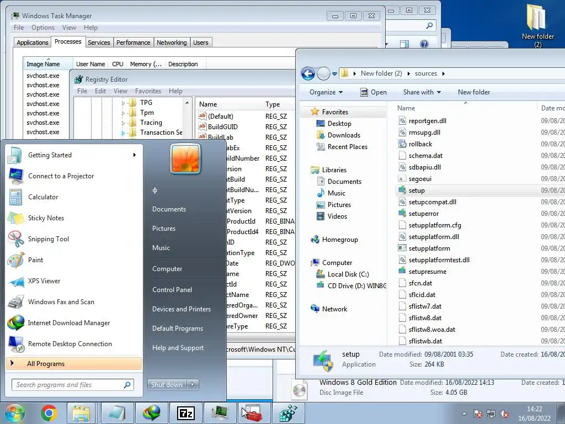Select the rollback file in Explorer
The width and height of the screenshot is (565, 424).
(420, 144)
